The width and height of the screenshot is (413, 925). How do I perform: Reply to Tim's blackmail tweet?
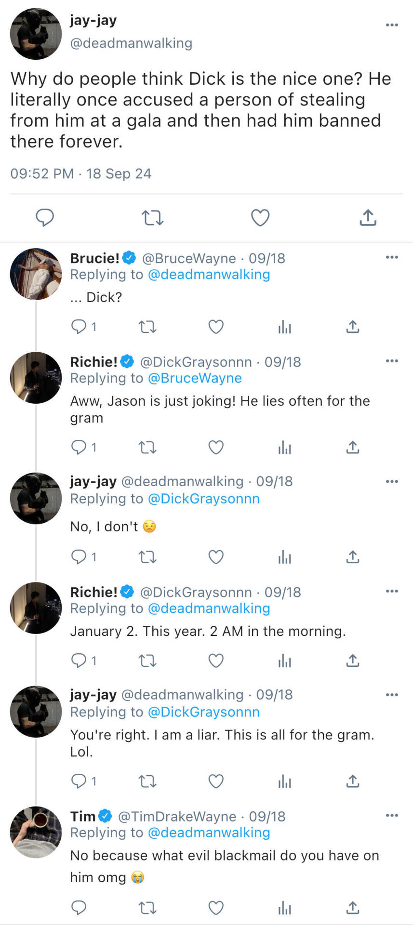point(79,908)
